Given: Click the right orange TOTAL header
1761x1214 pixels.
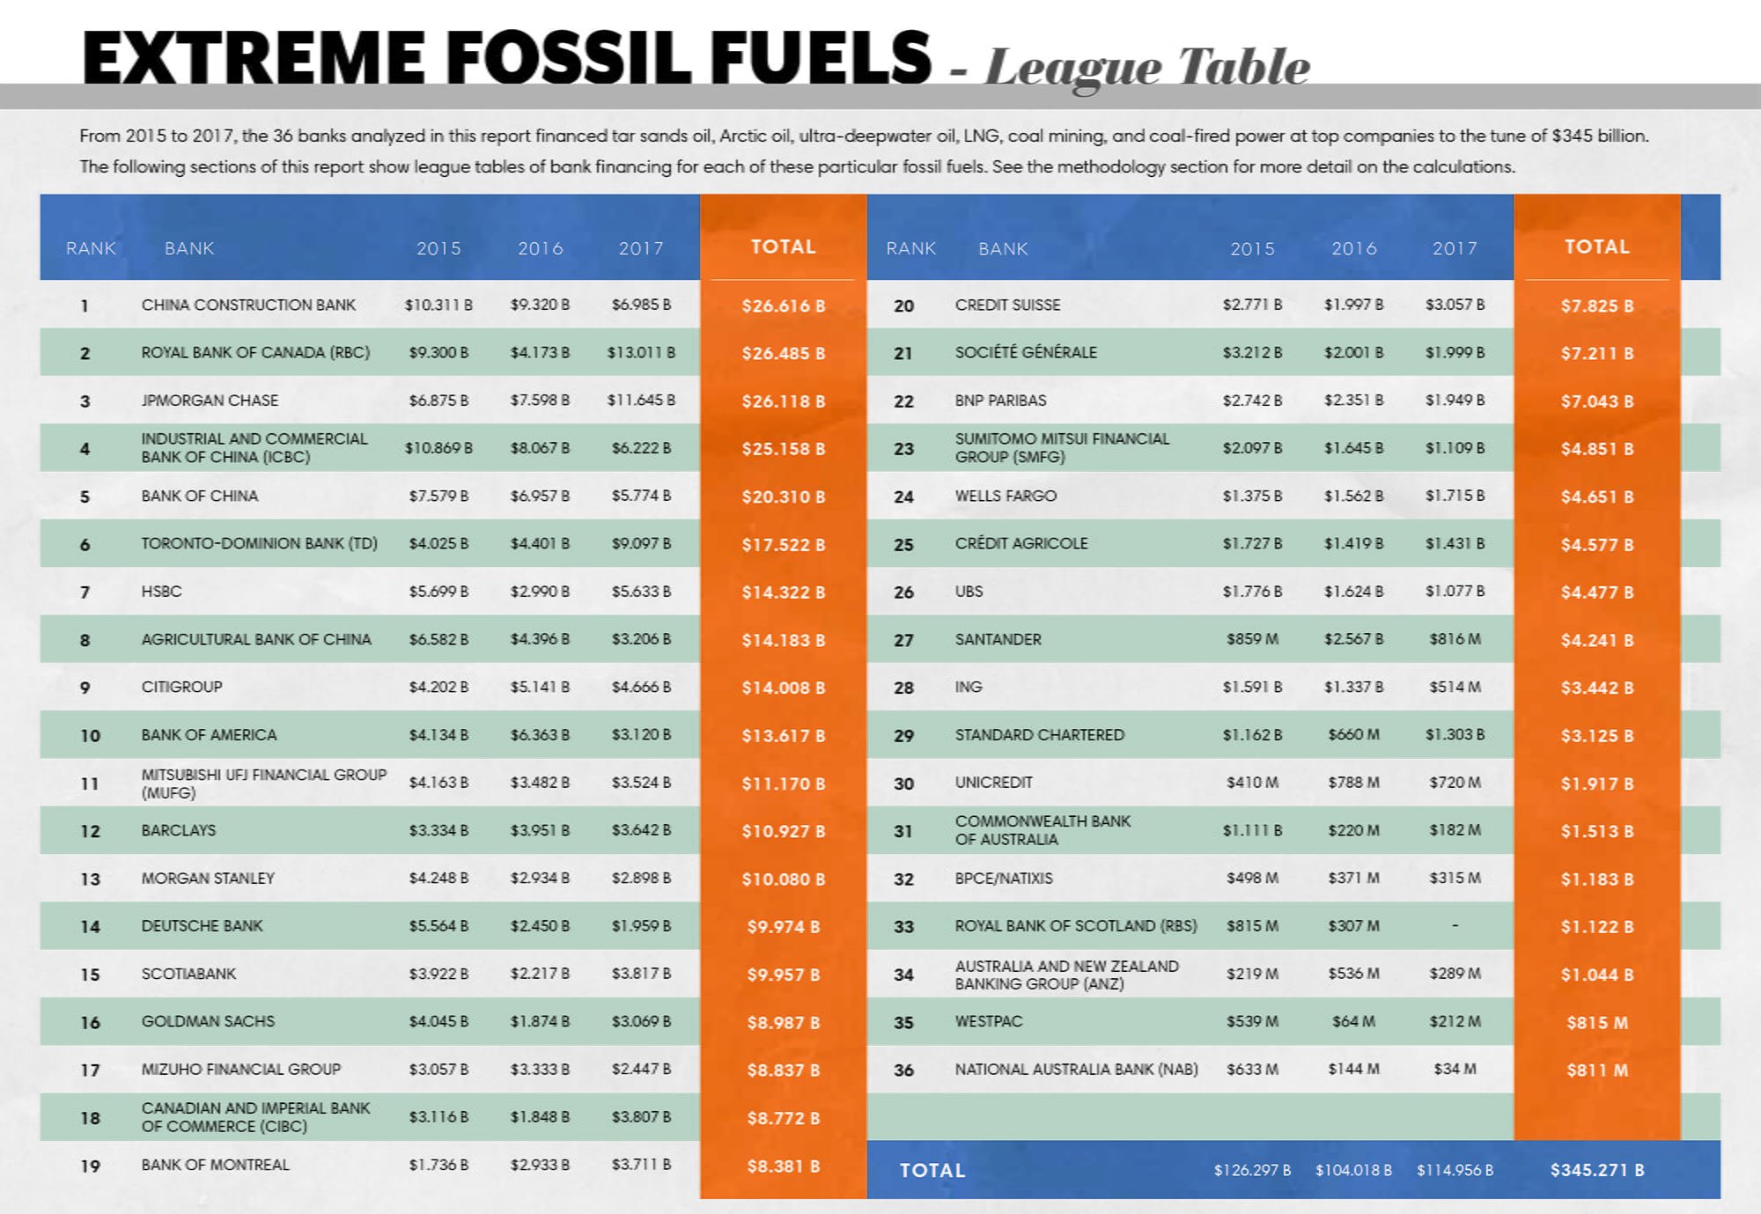Looking at the screenshot, I should click(x=1596, y=246).
